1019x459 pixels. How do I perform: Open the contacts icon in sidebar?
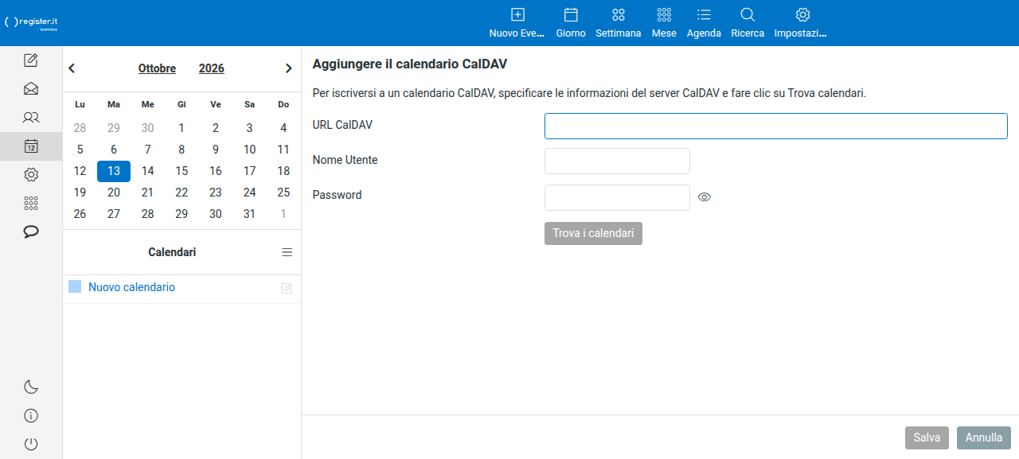(31, 117)
